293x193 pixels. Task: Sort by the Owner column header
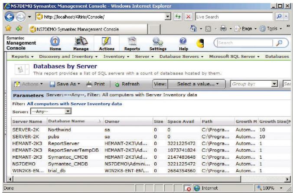coord(128,121)
